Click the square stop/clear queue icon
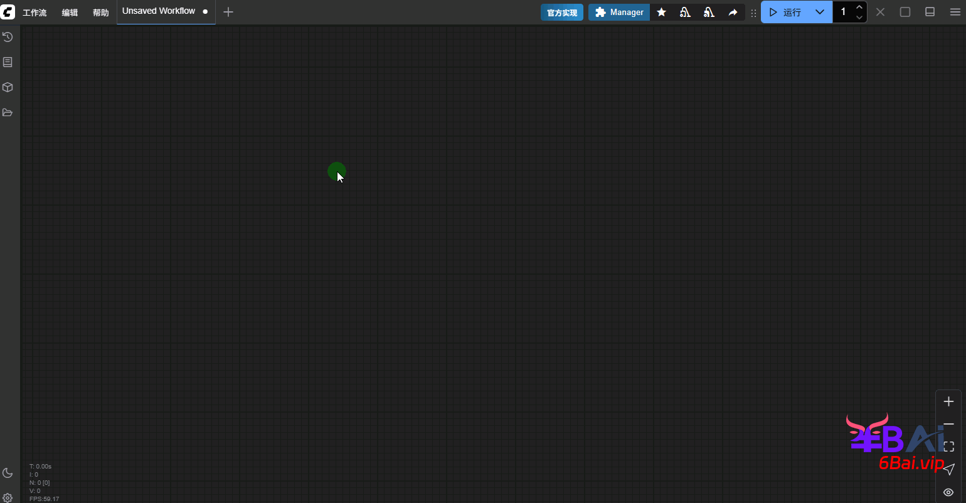The image size is (966, 503). [905, 12]
